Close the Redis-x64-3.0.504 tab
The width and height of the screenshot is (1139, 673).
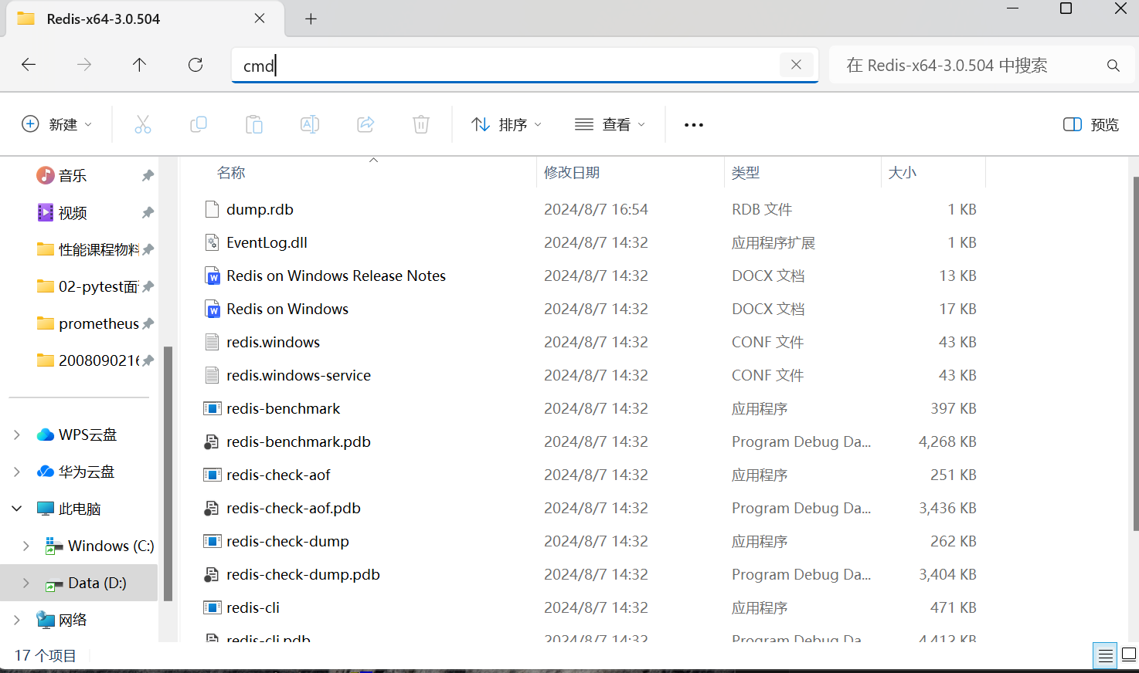(260, 19)
